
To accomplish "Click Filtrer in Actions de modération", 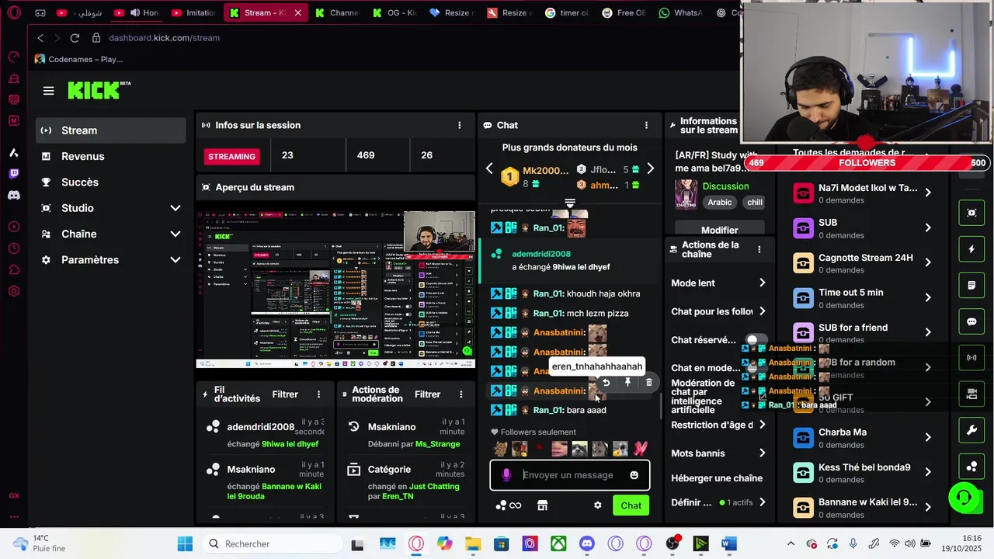I will pyautogui.click(x=427, y=394).
